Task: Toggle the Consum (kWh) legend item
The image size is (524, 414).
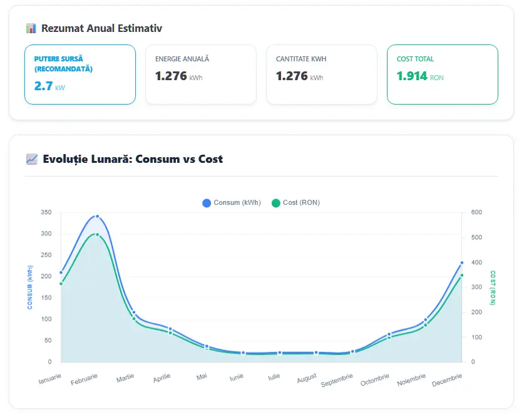Action: click(x=232, y=203)
